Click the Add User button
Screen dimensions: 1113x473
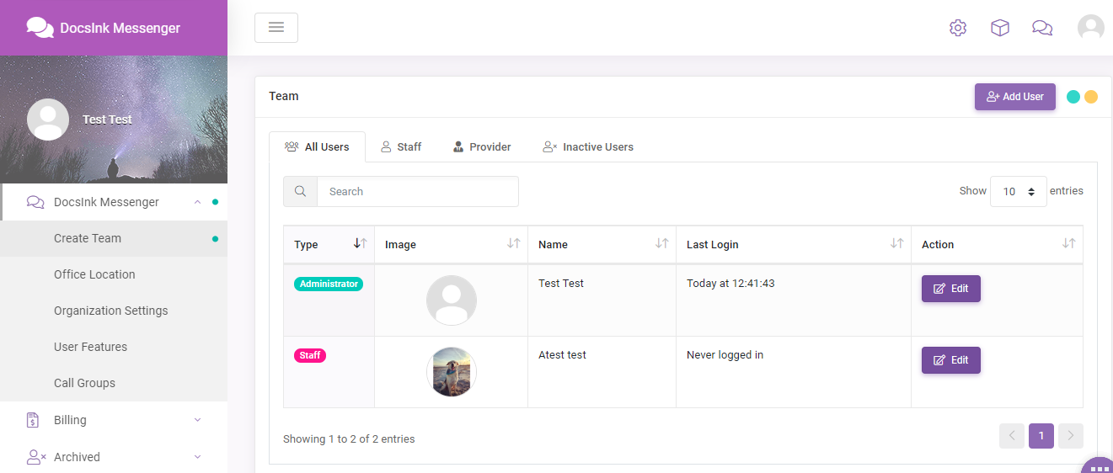[x=1015, y=97]
